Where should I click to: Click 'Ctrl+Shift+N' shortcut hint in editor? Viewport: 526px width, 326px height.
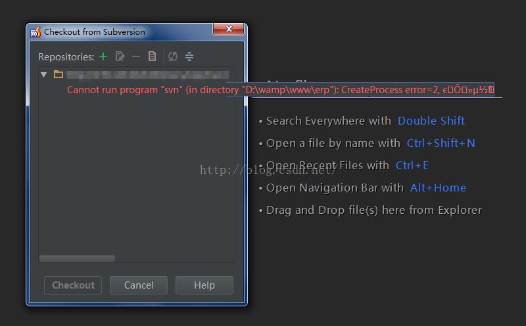441,143
